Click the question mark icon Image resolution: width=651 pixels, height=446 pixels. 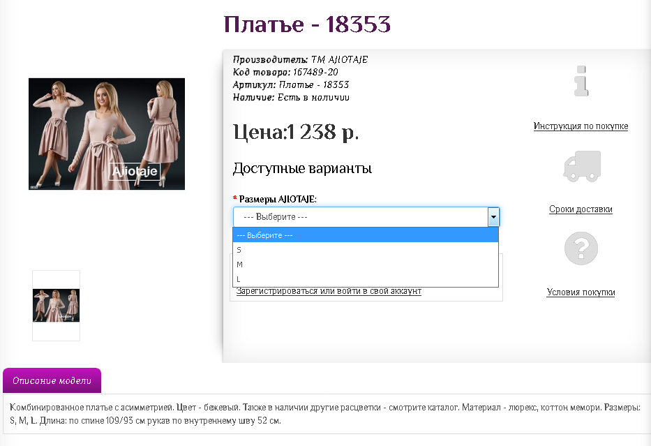(x=581, y=248)
